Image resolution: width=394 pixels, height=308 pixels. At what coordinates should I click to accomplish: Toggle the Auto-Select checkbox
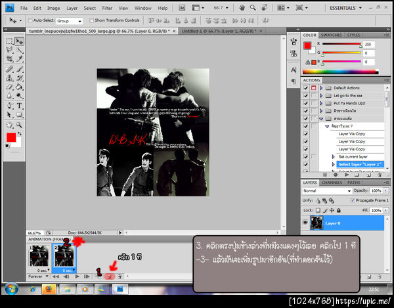30,20
